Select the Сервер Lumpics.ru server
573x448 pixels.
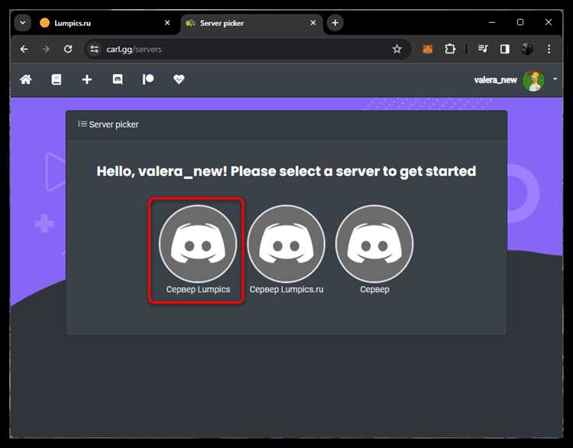click(x=286, y=251)
